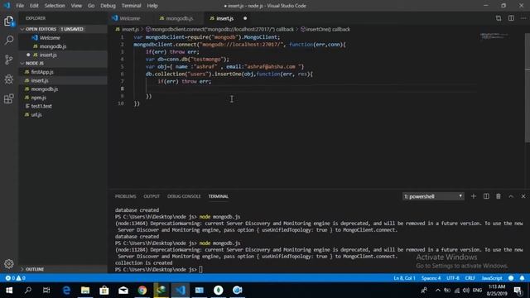Change encoding via UTF-8 status item
530x298 pixels.
point(453,278)
